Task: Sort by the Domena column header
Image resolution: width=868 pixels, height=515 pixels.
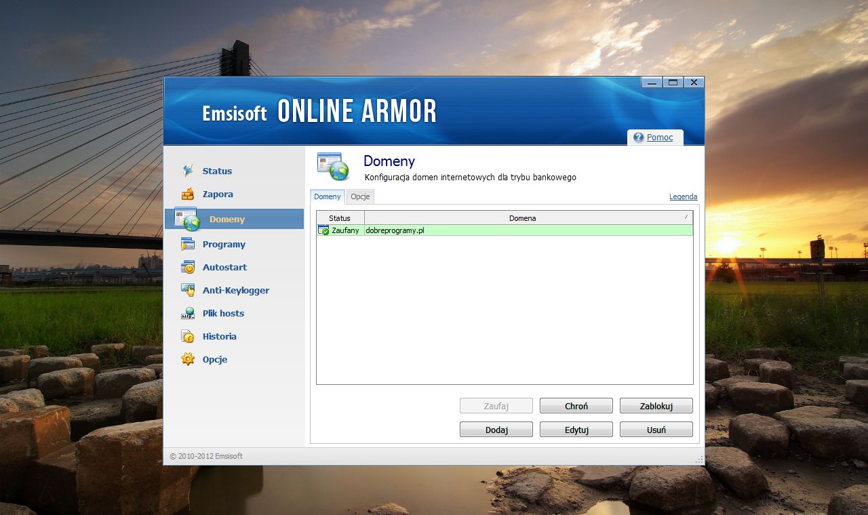Action: 528,218
